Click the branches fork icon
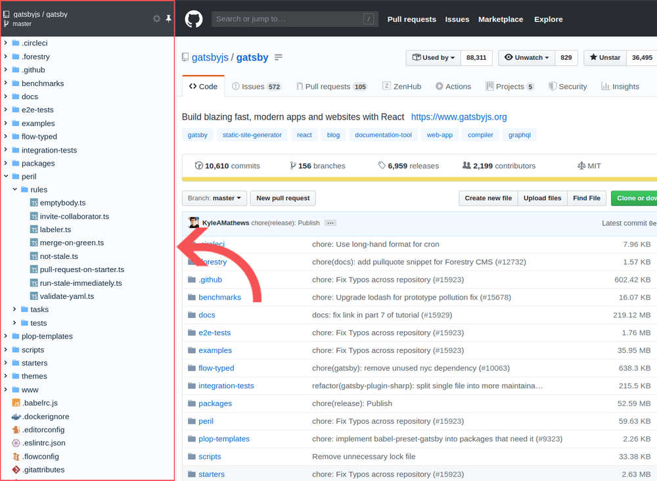The width and height of the screenshot is (657, 481). (x=292, y=166)
